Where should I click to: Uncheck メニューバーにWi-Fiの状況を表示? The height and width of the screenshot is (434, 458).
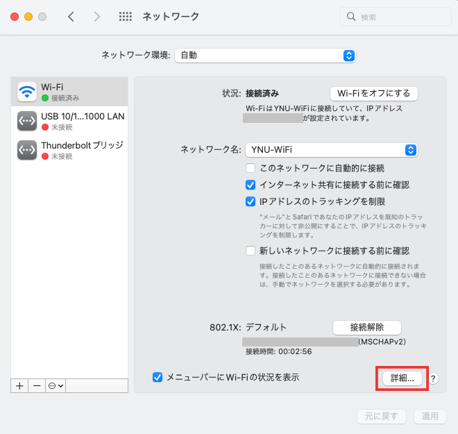(158, 377)
